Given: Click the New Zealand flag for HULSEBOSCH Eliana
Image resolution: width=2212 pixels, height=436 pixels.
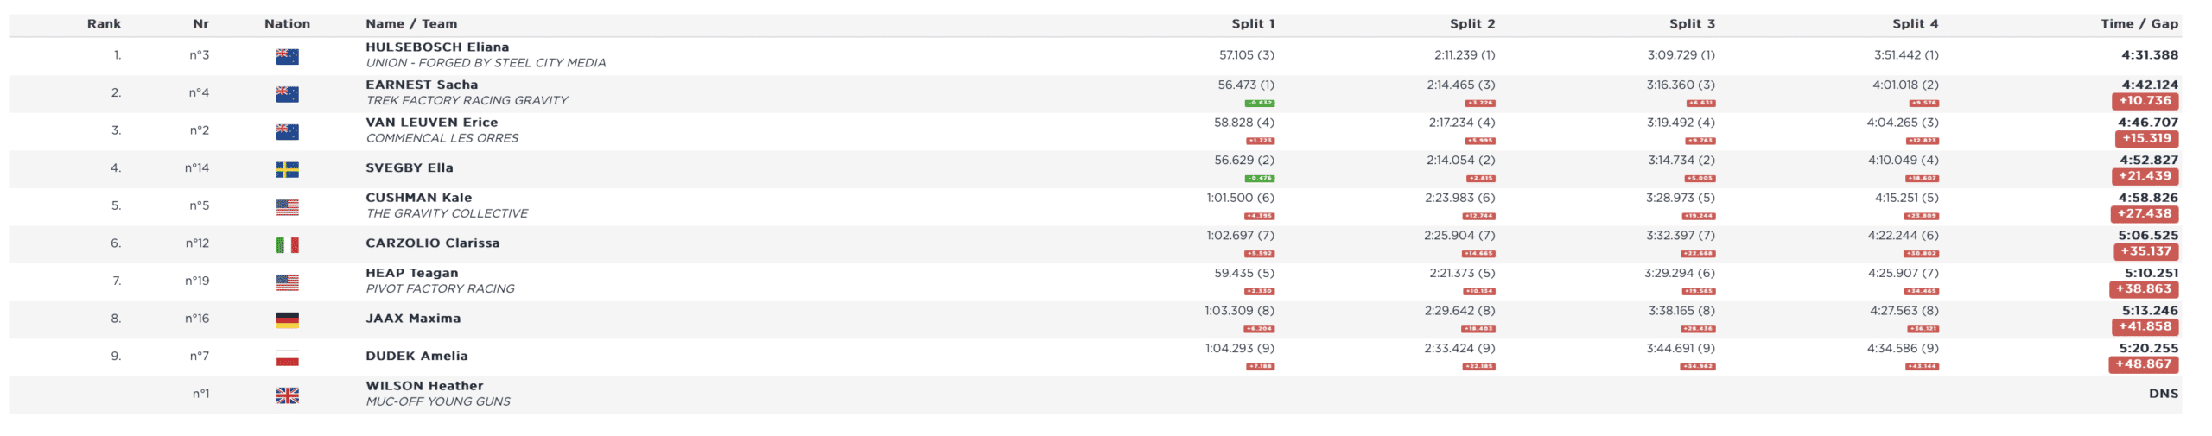Looking at the screenshot, I should click(x=287, y=56).
